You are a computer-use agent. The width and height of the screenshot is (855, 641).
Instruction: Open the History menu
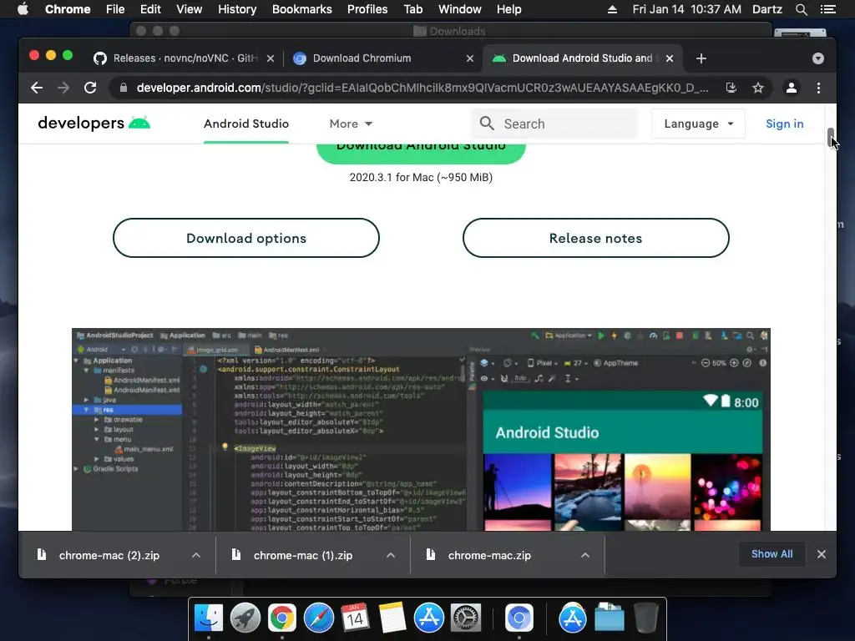coord(237,9)
